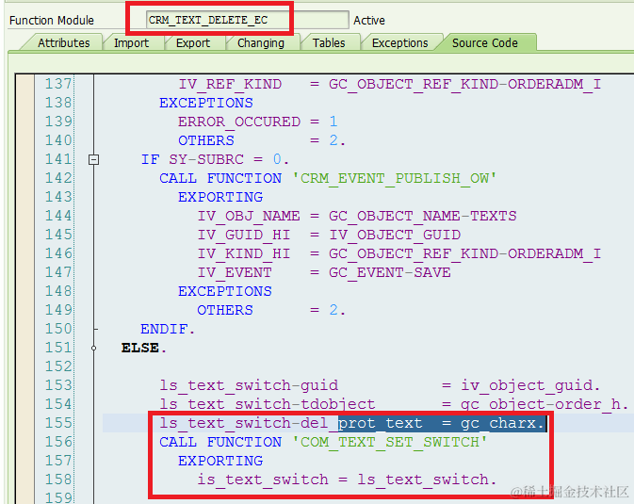Click the ENDIF statement on line 150
Screen dimensions: 634x504
pyautogui.click(x=168, y=329)
